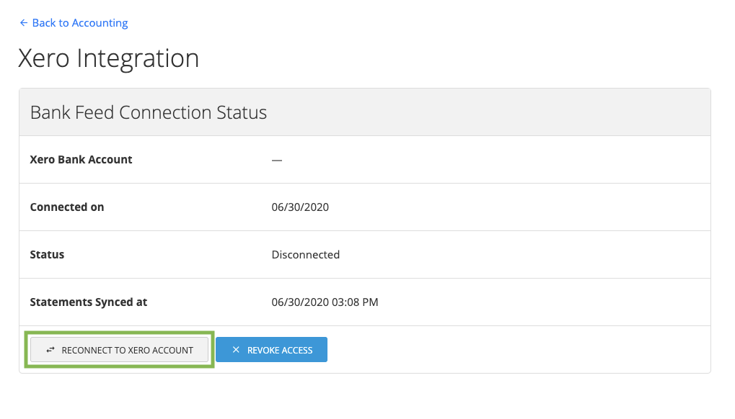Image resolution: width=735 pixels, height=419 pixels.
Task: Click the X icon in Revoke Access
Action: [x=236, y=350]
